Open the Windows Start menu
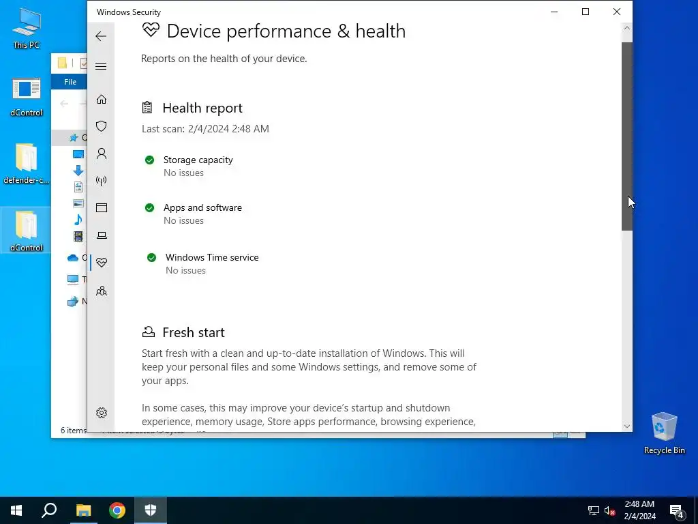The image size is (698, 524). coord(16,510)
